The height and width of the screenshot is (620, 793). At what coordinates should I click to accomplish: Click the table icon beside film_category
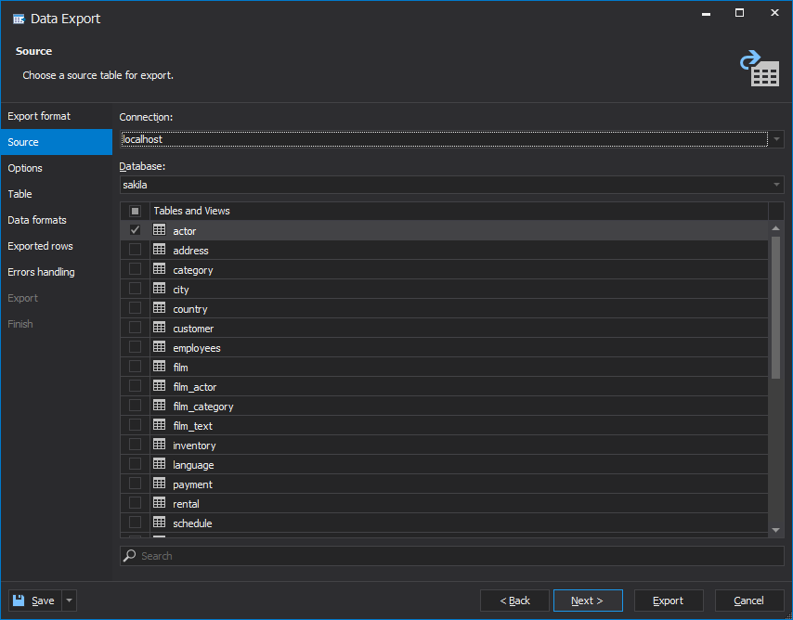[160, 405]
